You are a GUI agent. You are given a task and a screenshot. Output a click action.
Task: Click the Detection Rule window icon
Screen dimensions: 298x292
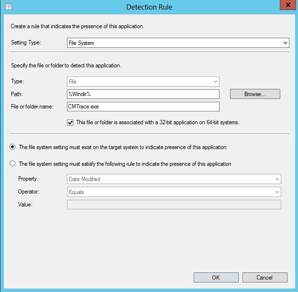pyautogui.click(x=8, y=7)
